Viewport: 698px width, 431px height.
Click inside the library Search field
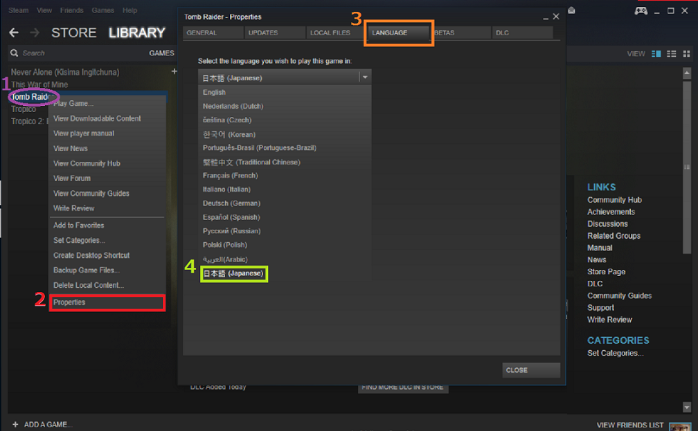80,53
